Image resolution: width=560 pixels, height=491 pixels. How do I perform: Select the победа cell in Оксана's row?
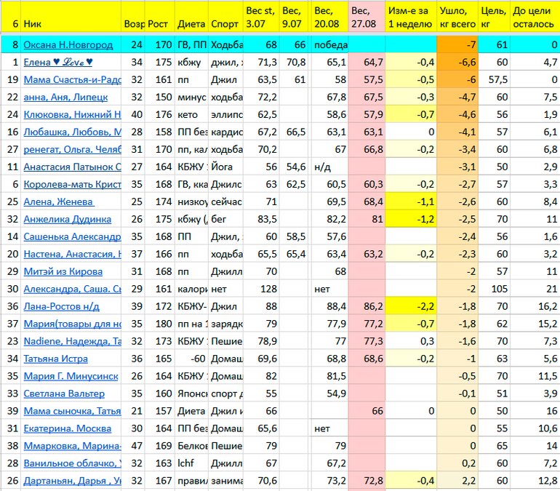click(329, 45)
